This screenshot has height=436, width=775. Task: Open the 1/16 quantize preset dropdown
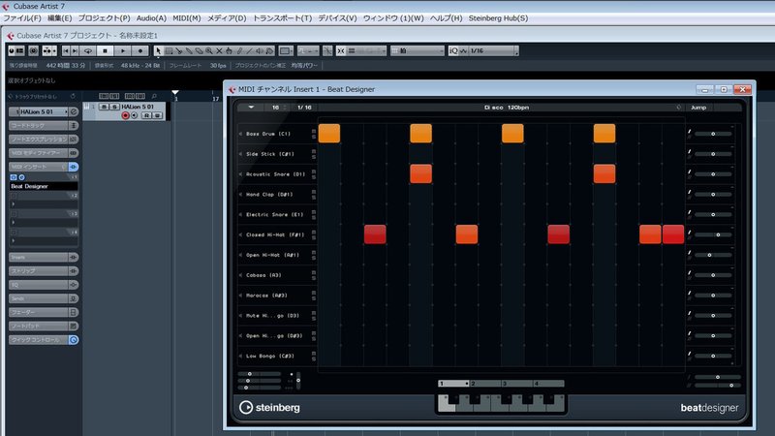click(x=493, y=51)
